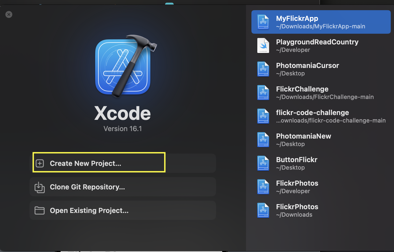This screenshot has width=394, height=252.
Task: Click the PhotomaniaNew project file icon
Action: (263, 140)
